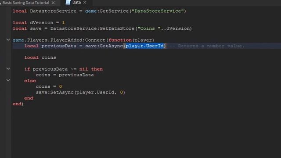Click the else keyword
The image size is (281, 158).
click(x=30, y=81)
